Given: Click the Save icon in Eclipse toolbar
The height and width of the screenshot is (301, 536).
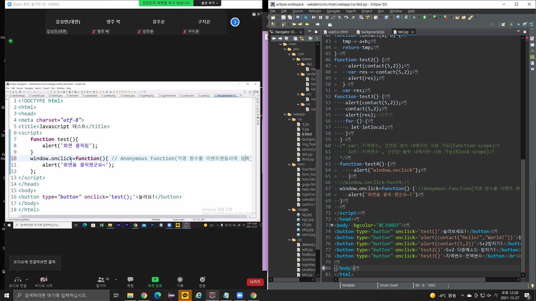Looking at the screenshot, I should point(283,17).
